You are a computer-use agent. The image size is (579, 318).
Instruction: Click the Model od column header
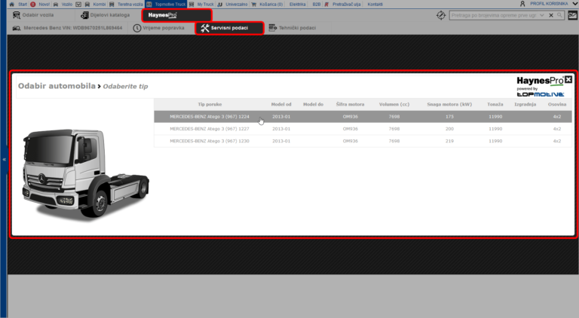pyautogui.click(x=281, y=105)
